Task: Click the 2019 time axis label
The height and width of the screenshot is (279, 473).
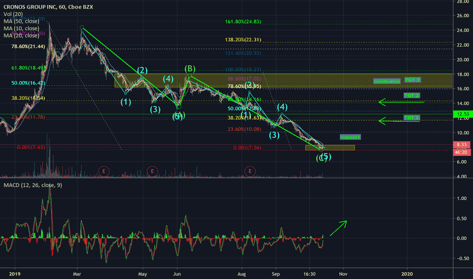Action: (x=15, y=274)
